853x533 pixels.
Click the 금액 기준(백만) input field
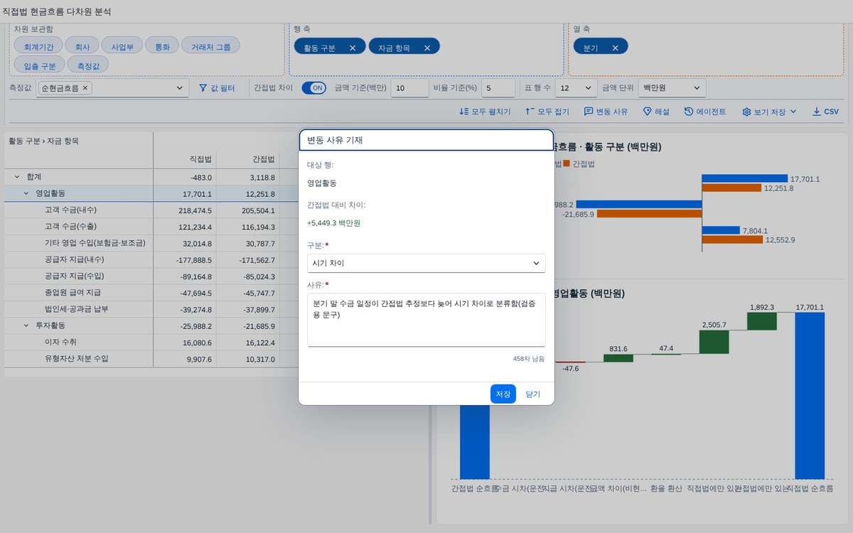(x=409, y=88)
